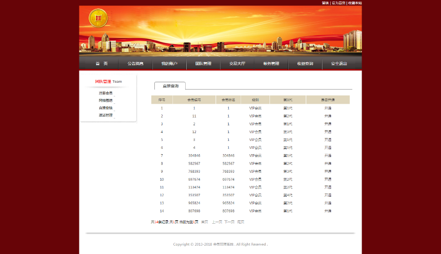
Task: Click 激活管理 in the sidebar
Action: [x=105, y=115]
